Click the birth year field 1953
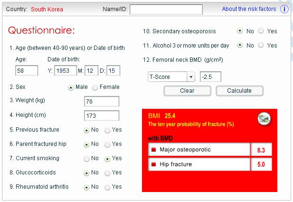 point(66,70)
